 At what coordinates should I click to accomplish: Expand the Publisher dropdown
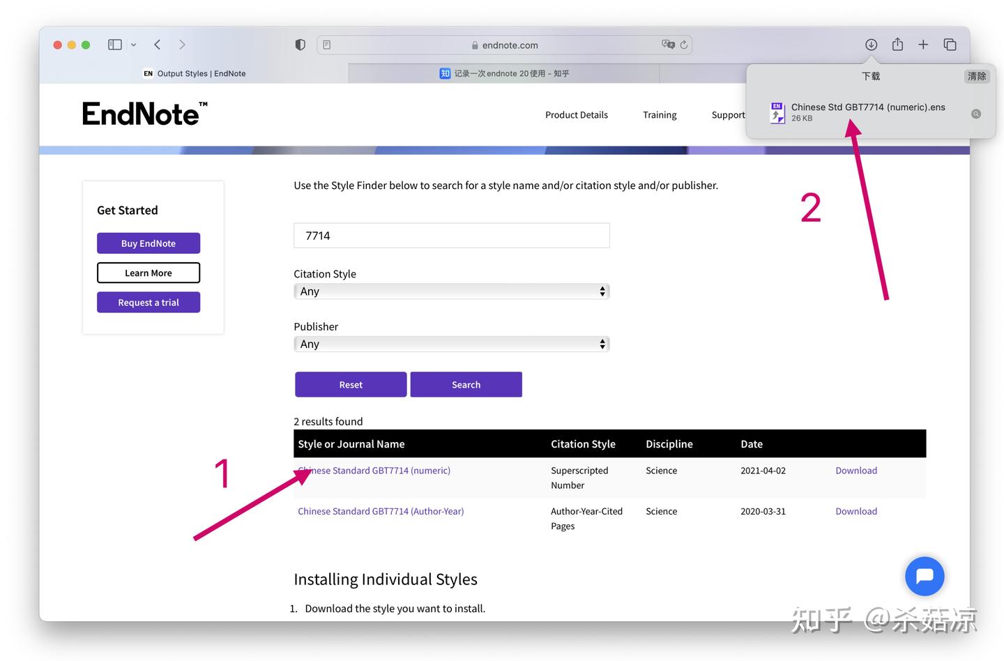click(x=451, y=344)
